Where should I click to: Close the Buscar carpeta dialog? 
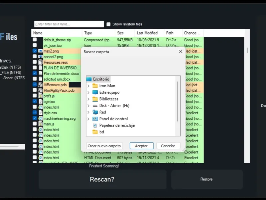(x=181, y=52)
